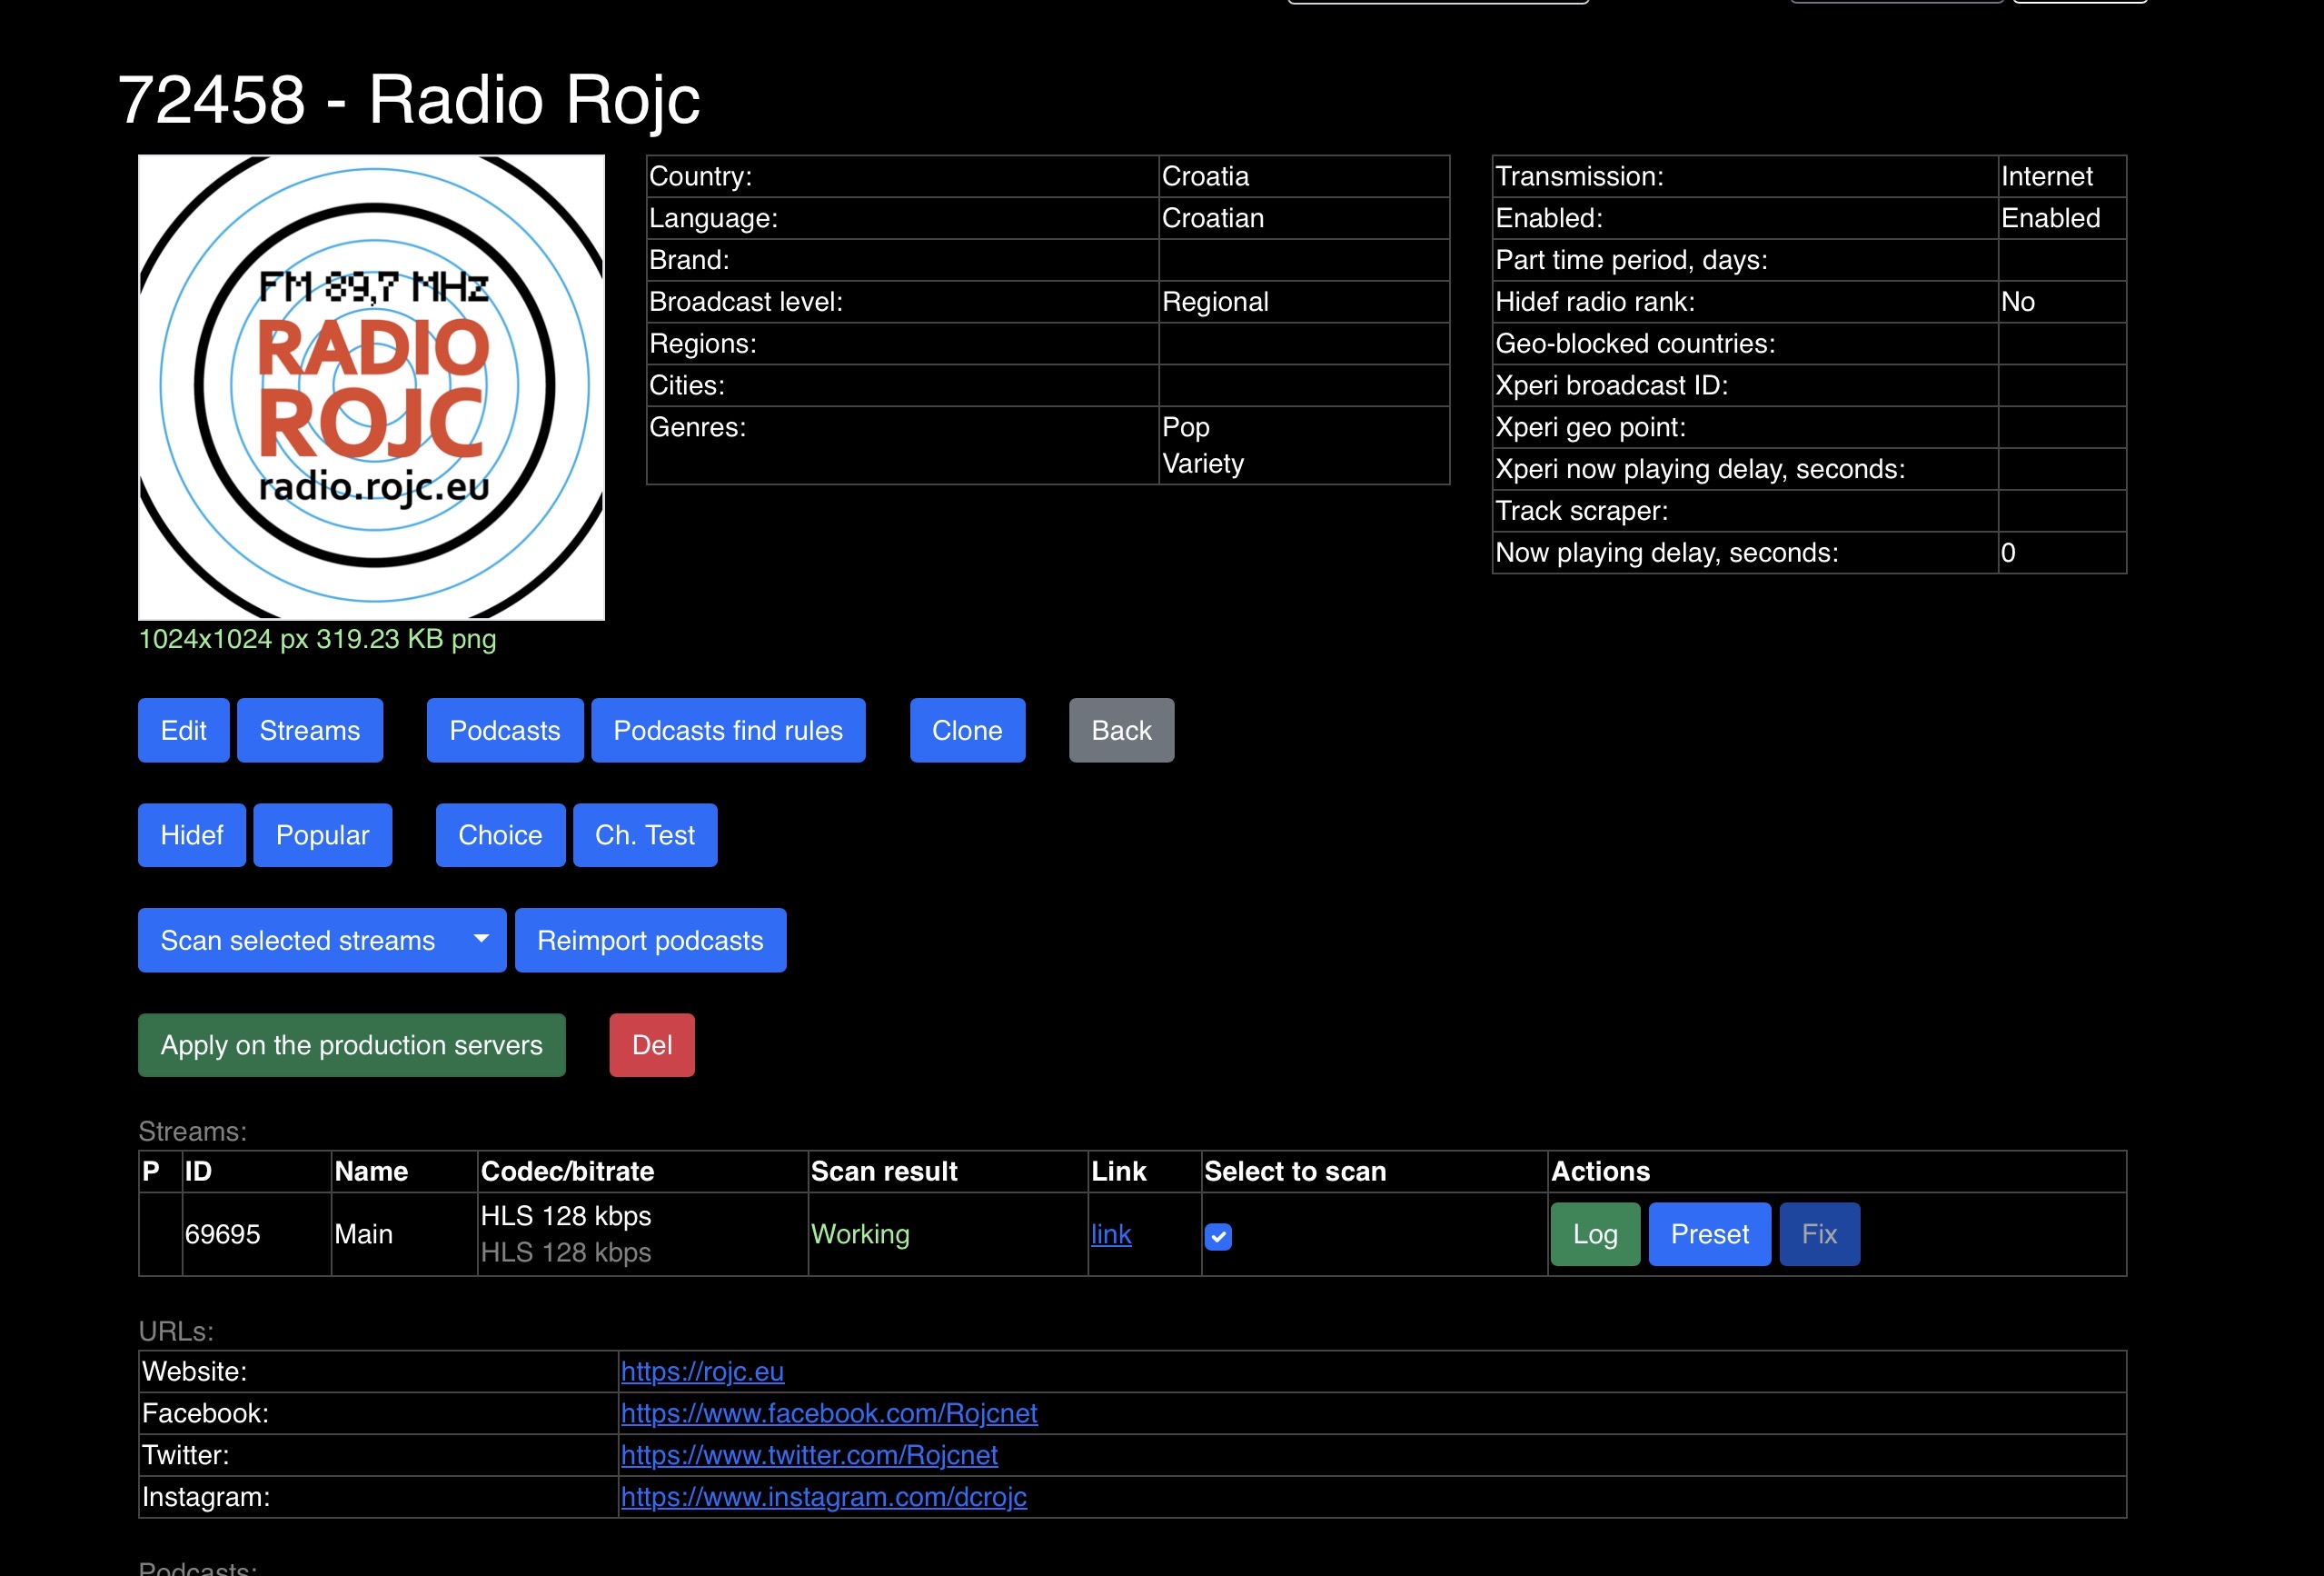Open the Podcasts page
The height and width of the screenshot is (1576, 2324).
click(x=505, y=731)
